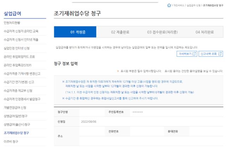Select the 04 처리완료 step tab
Viewport: 232px width, 149px height.
click(x=205, y=32)
